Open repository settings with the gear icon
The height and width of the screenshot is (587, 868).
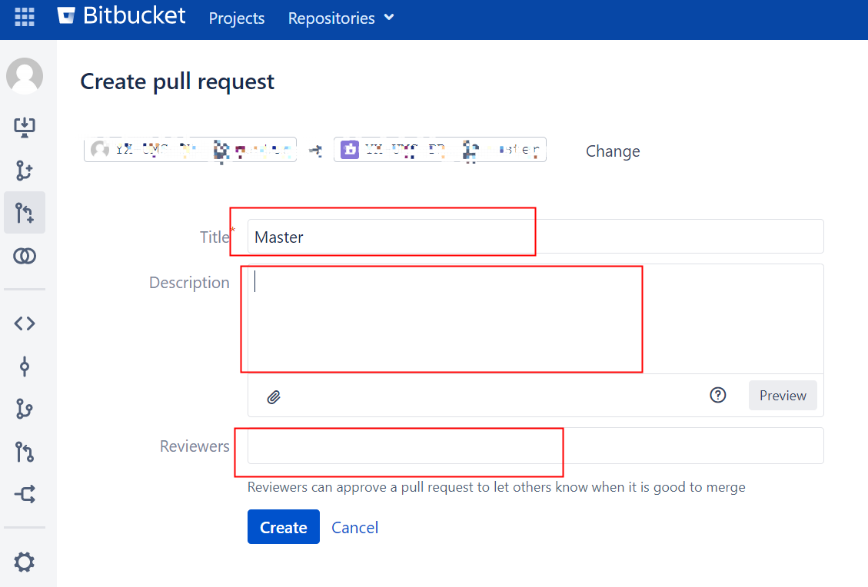click(25, 562)
